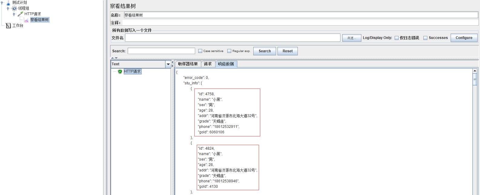
Task: Enable 仅日志错误 checkbox
Action: click(x=396, y=38)
